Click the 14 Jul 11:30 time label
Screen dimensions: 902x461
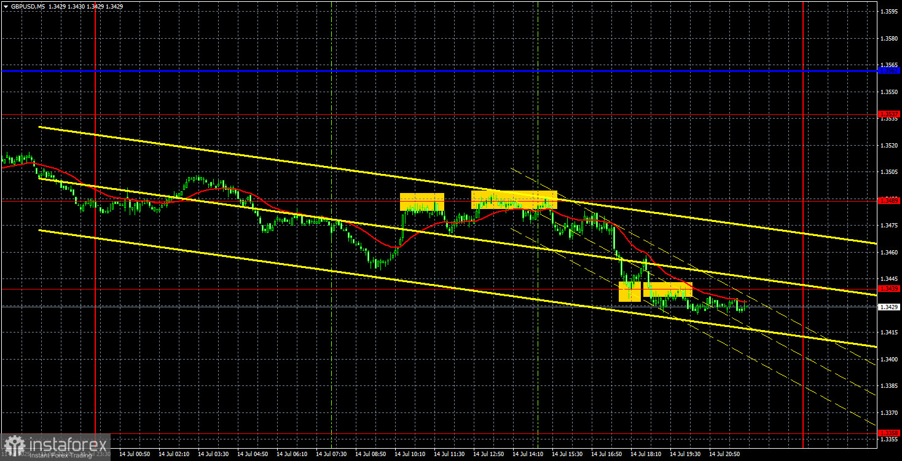click(x=449, y=454)
